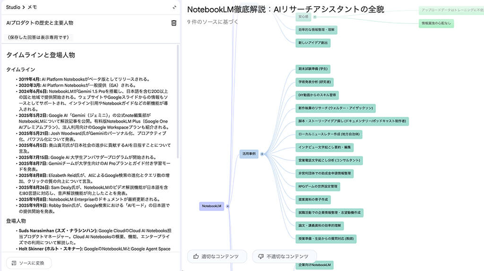Image resolution: width=484 pixels, height=271 pixels.
Task: Click the 登場人物 section heading
Action: pos(16,221)
